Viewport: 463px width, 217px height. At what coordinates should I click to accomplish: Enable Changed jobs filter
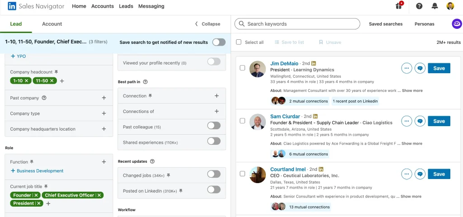click(214, 174)
